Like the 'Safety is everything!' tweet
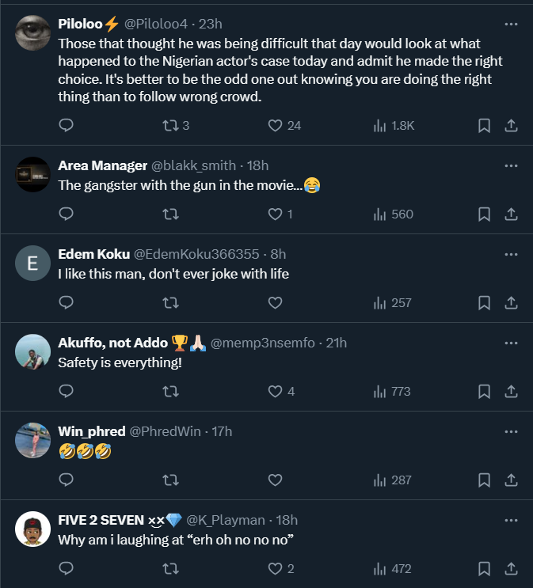Screen dimensions: 533x588 point(275,391)
